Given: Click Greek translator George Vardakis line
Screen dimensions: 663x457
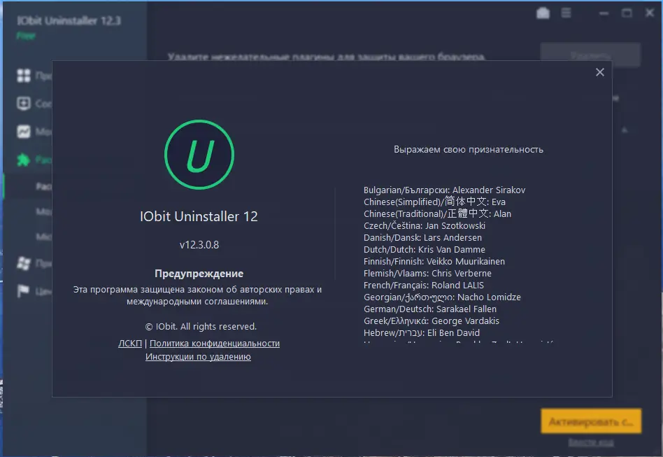Looking at the screenshot, I should (x=432, y=321).
